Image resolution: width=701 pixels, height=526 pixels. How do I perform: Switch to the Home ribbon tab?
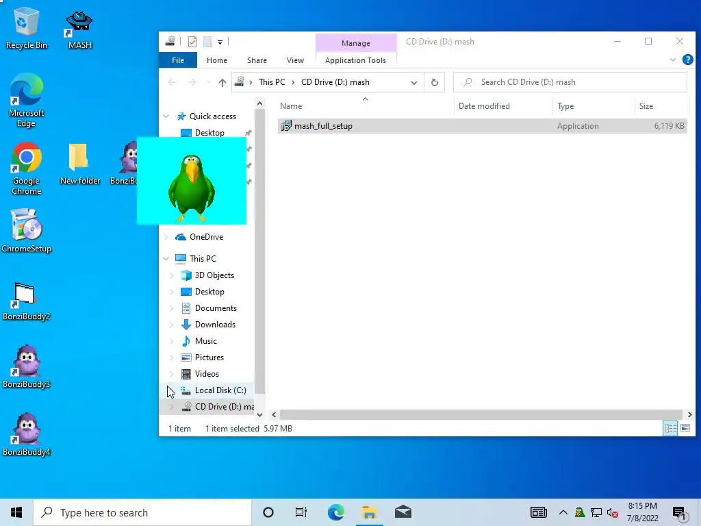coord(217,60)
